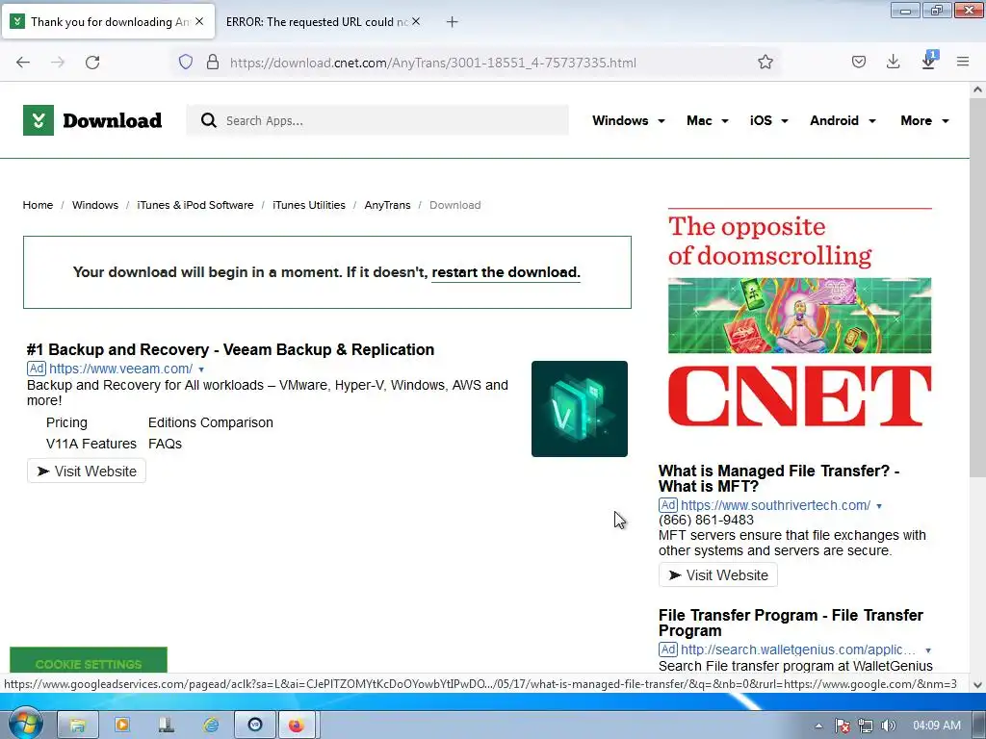The image size is (986, 739).
Task: Click the page's vertical scrollbar thumb
Action: [x=978, y=286]
